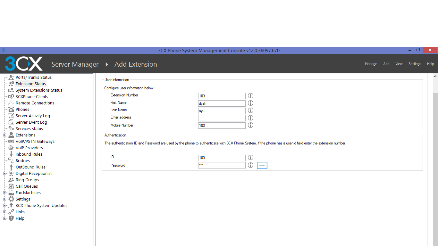
Task: Open the View menu
Action: [399, 64]
